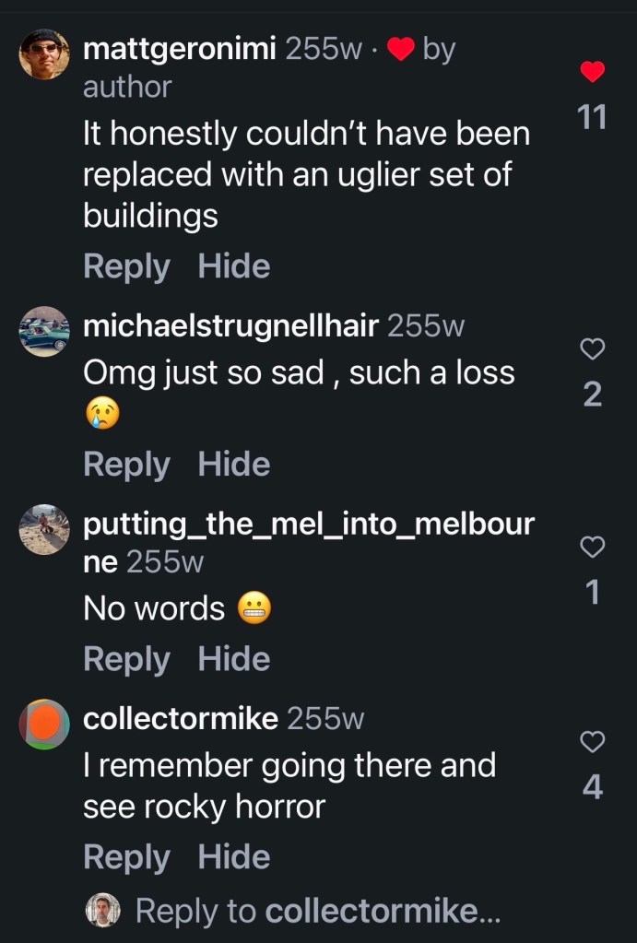Viewport: 637px width, 943px height.
Task: Hide michaelstrugnellhair's comment
Action: (234, 464)
